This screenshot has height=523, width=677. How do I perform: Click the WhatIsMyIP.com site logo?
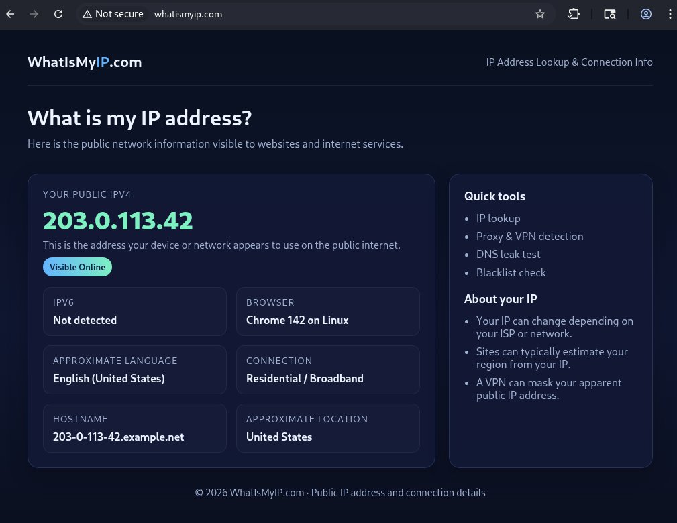click(85, 62)
